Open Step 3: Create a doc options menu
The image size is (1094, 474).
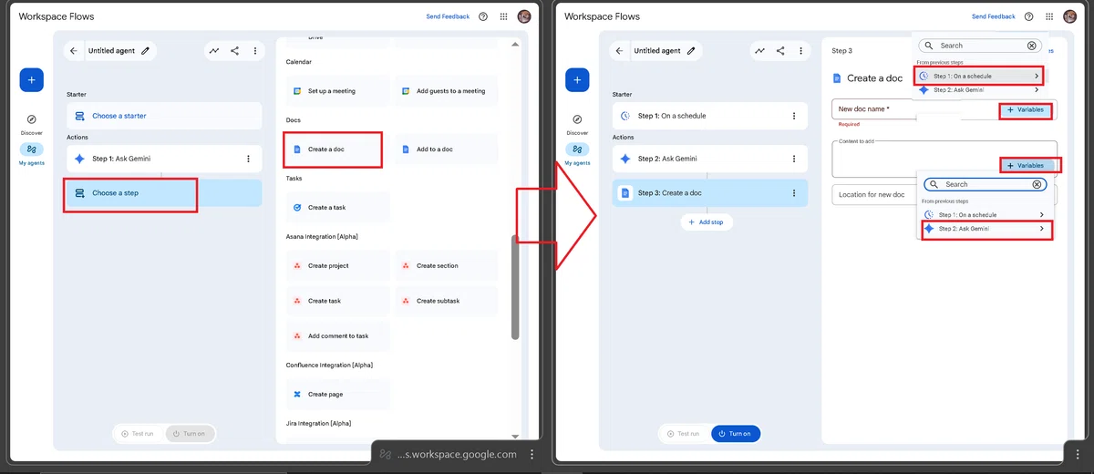pos(794,193)
